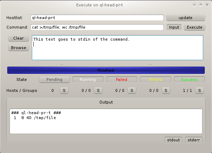Toggle the Success state filter
Viewport: 212px width, 153px height.
pos(189,80)
